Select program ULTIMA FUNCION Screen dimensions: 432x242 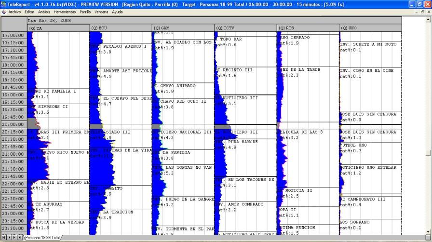coord(297,228)
